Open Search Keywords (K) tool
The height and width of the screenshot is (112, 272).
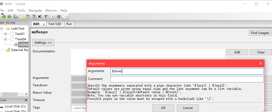pos(40,17)
